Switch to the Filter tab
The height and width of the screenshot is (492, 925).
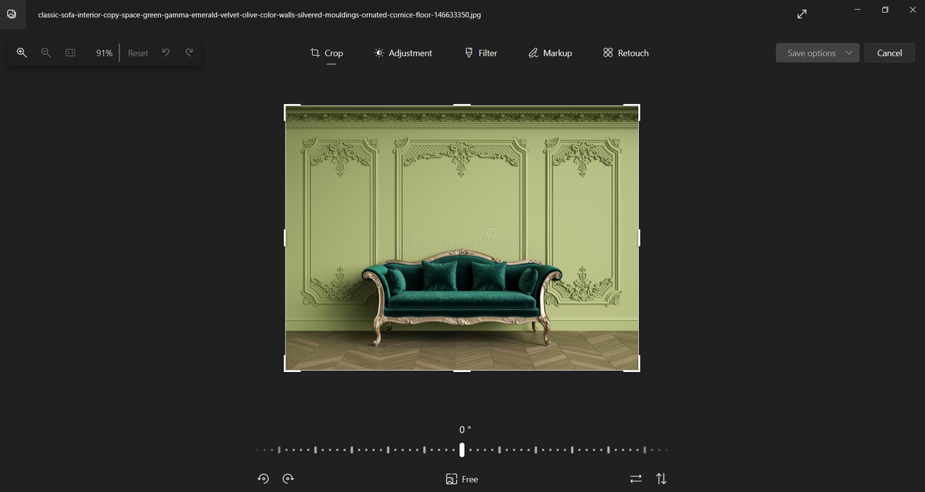point(481,53)
